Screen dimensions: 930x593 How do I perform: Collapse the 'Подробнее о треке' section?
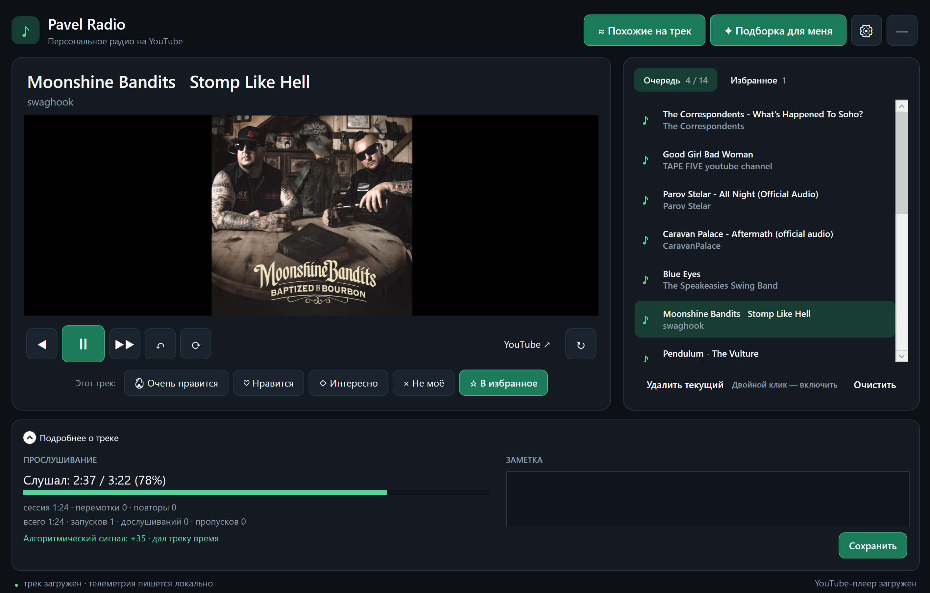(30, 438)
